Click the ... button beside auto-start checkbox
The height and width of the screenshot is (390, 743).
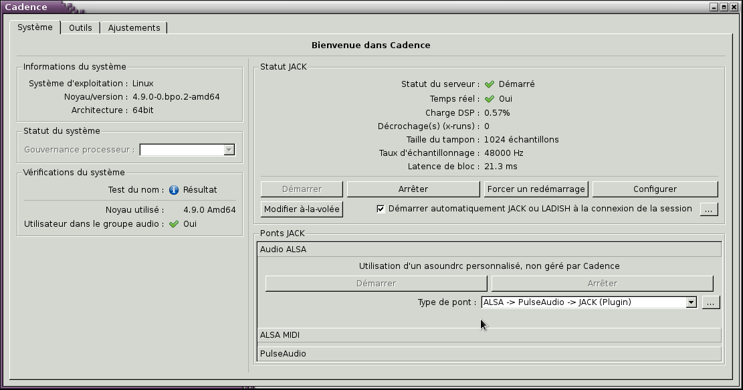[x=709, y=209]
